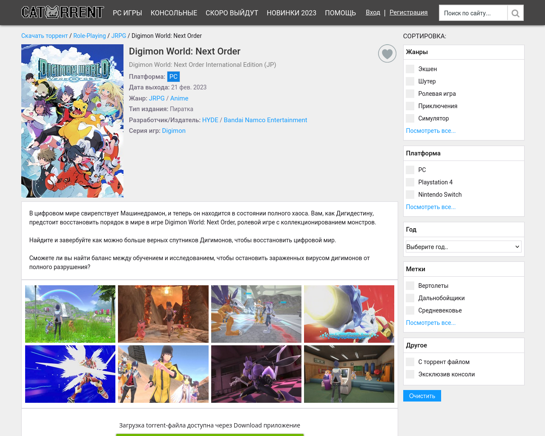Follow Скачать торрент breadcrumb link
The image size is (545, 436).
[x=45, y=36]
